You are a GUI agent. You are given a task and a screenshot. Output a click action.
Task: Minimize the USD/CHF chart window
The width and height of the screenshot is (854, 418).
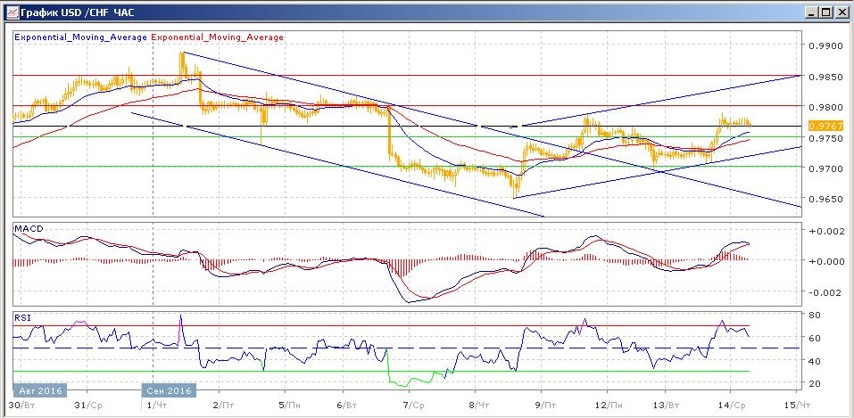(811, 11)
